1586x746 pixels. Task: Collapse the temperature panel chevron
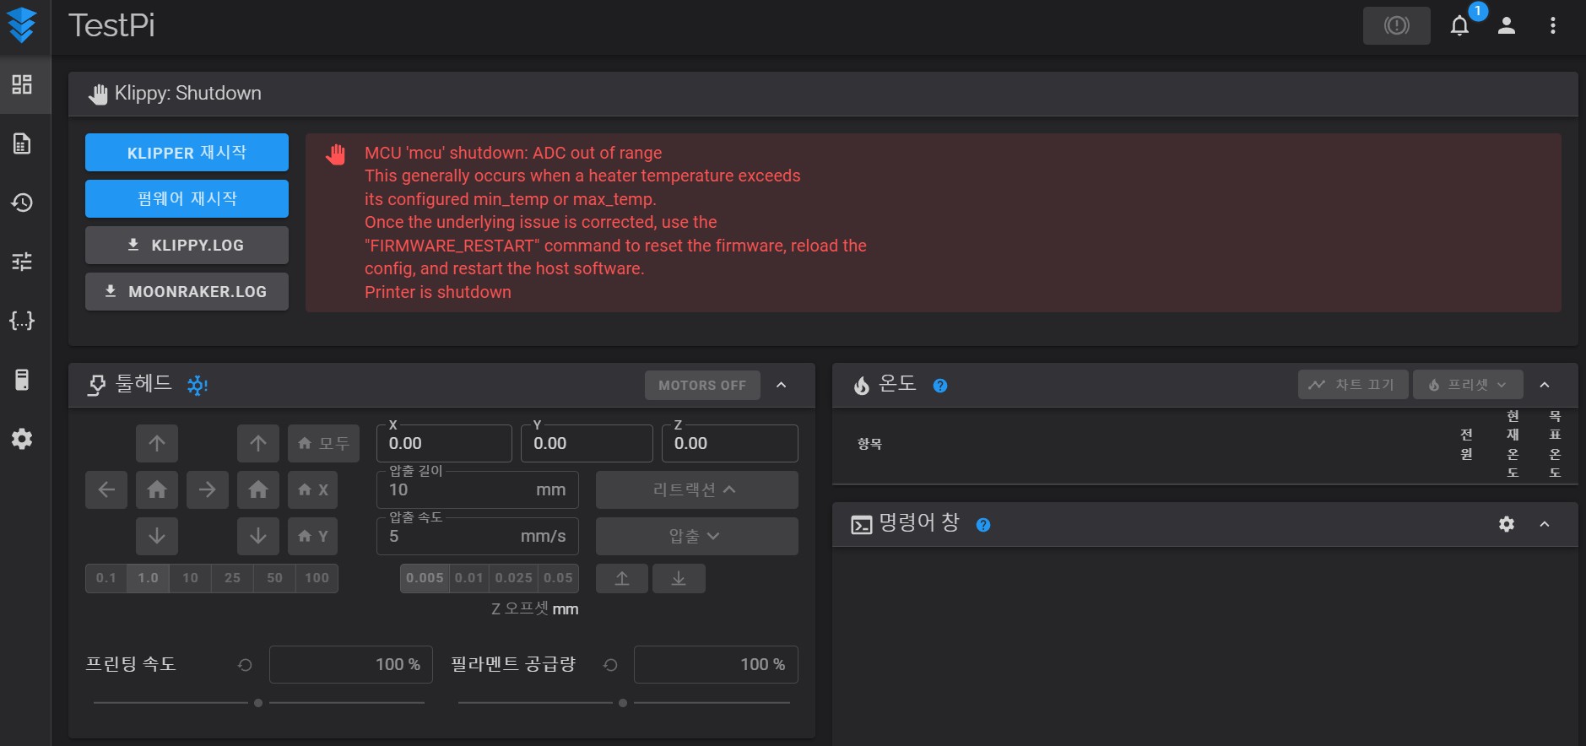coord(1545,385)
